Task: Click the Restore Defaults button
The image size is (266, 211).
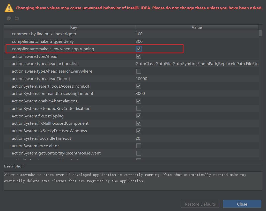Action: point(200,204)
